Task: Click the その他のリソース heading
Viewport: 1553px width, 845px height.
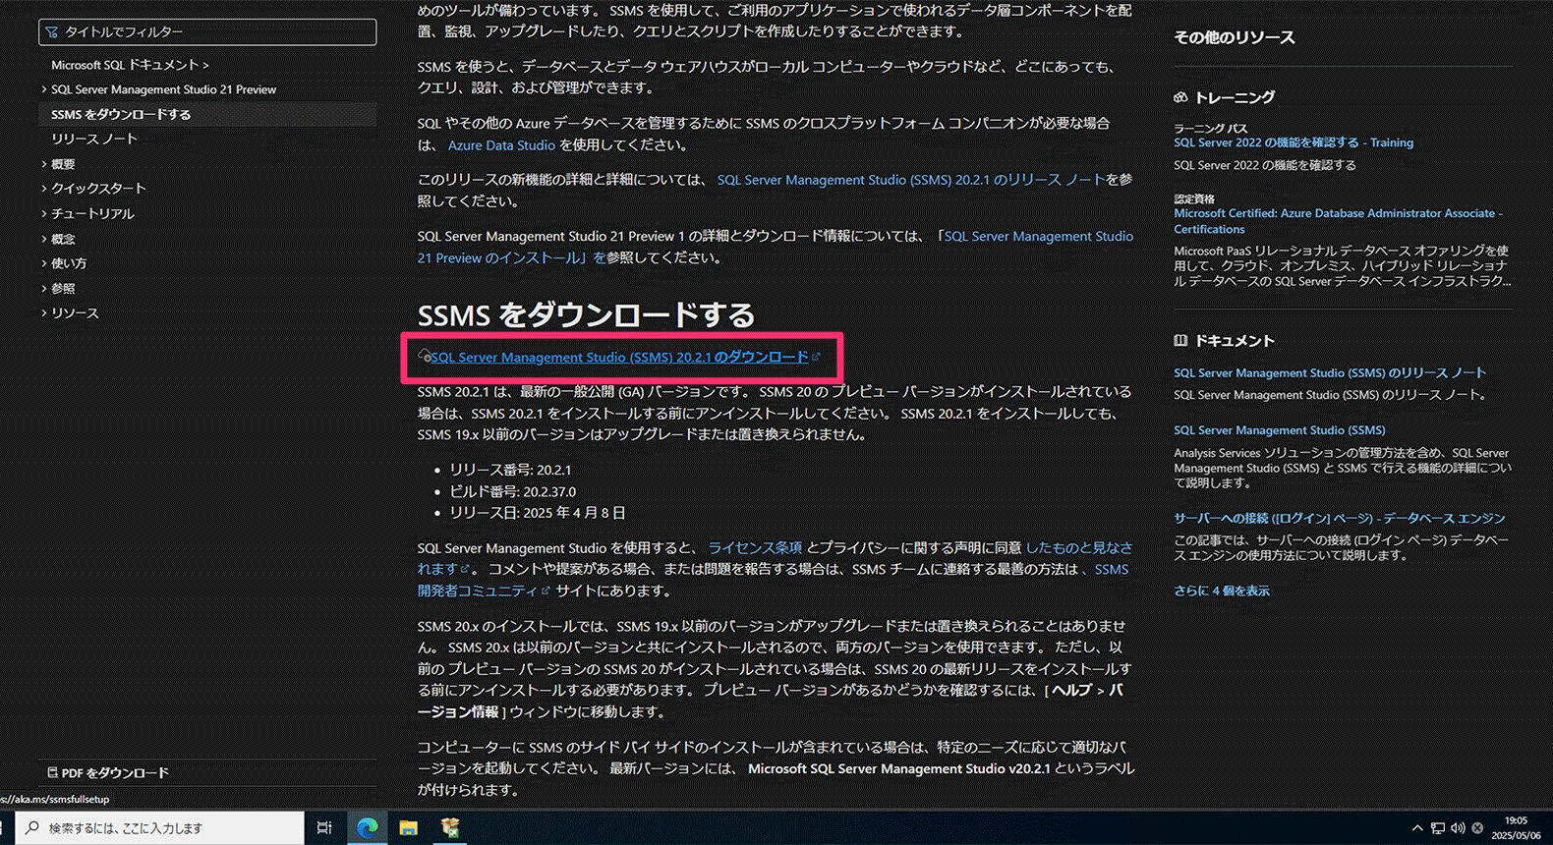Action: [x=1235, y=37]
